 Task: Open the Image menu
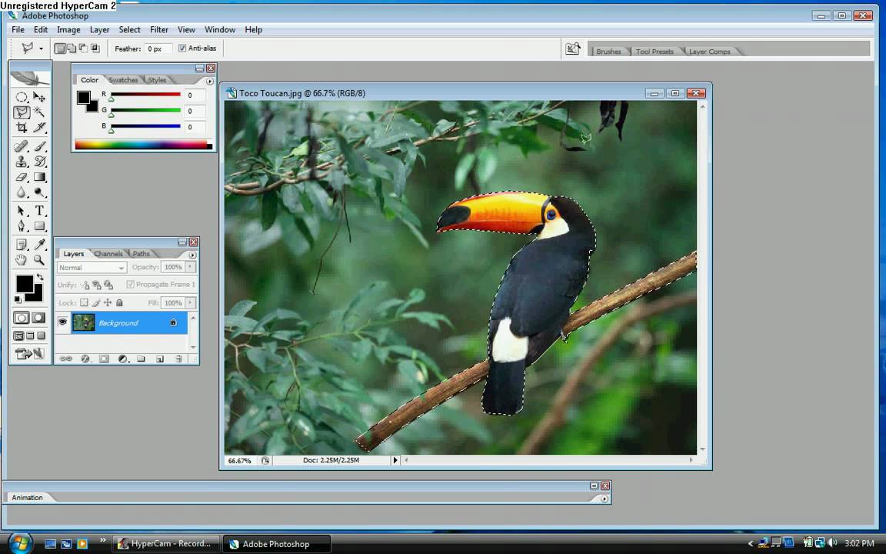click(x=68, y=29)
